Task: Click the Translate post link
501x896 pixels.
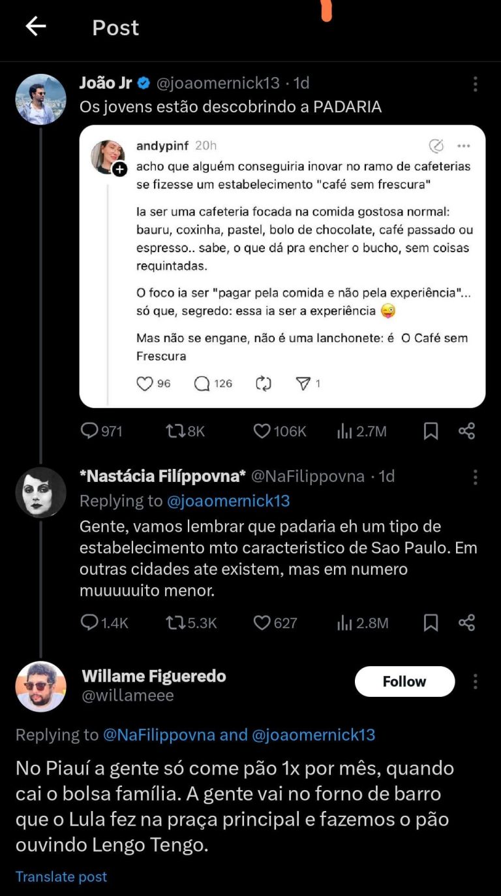Action: [61, 876]
